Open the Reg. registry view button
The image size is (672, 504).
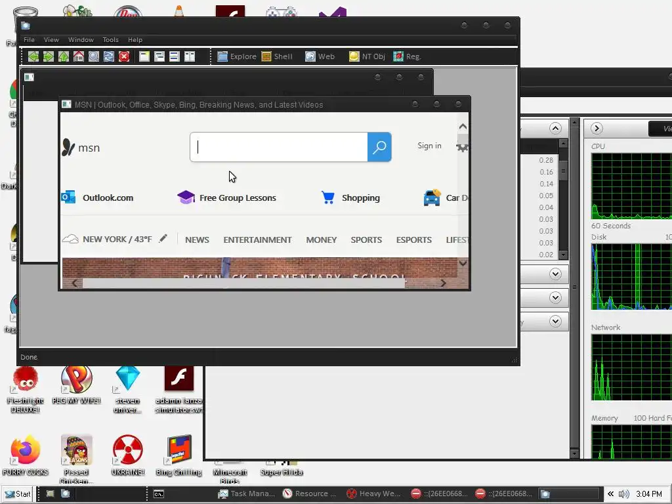[x=407, y=56]
